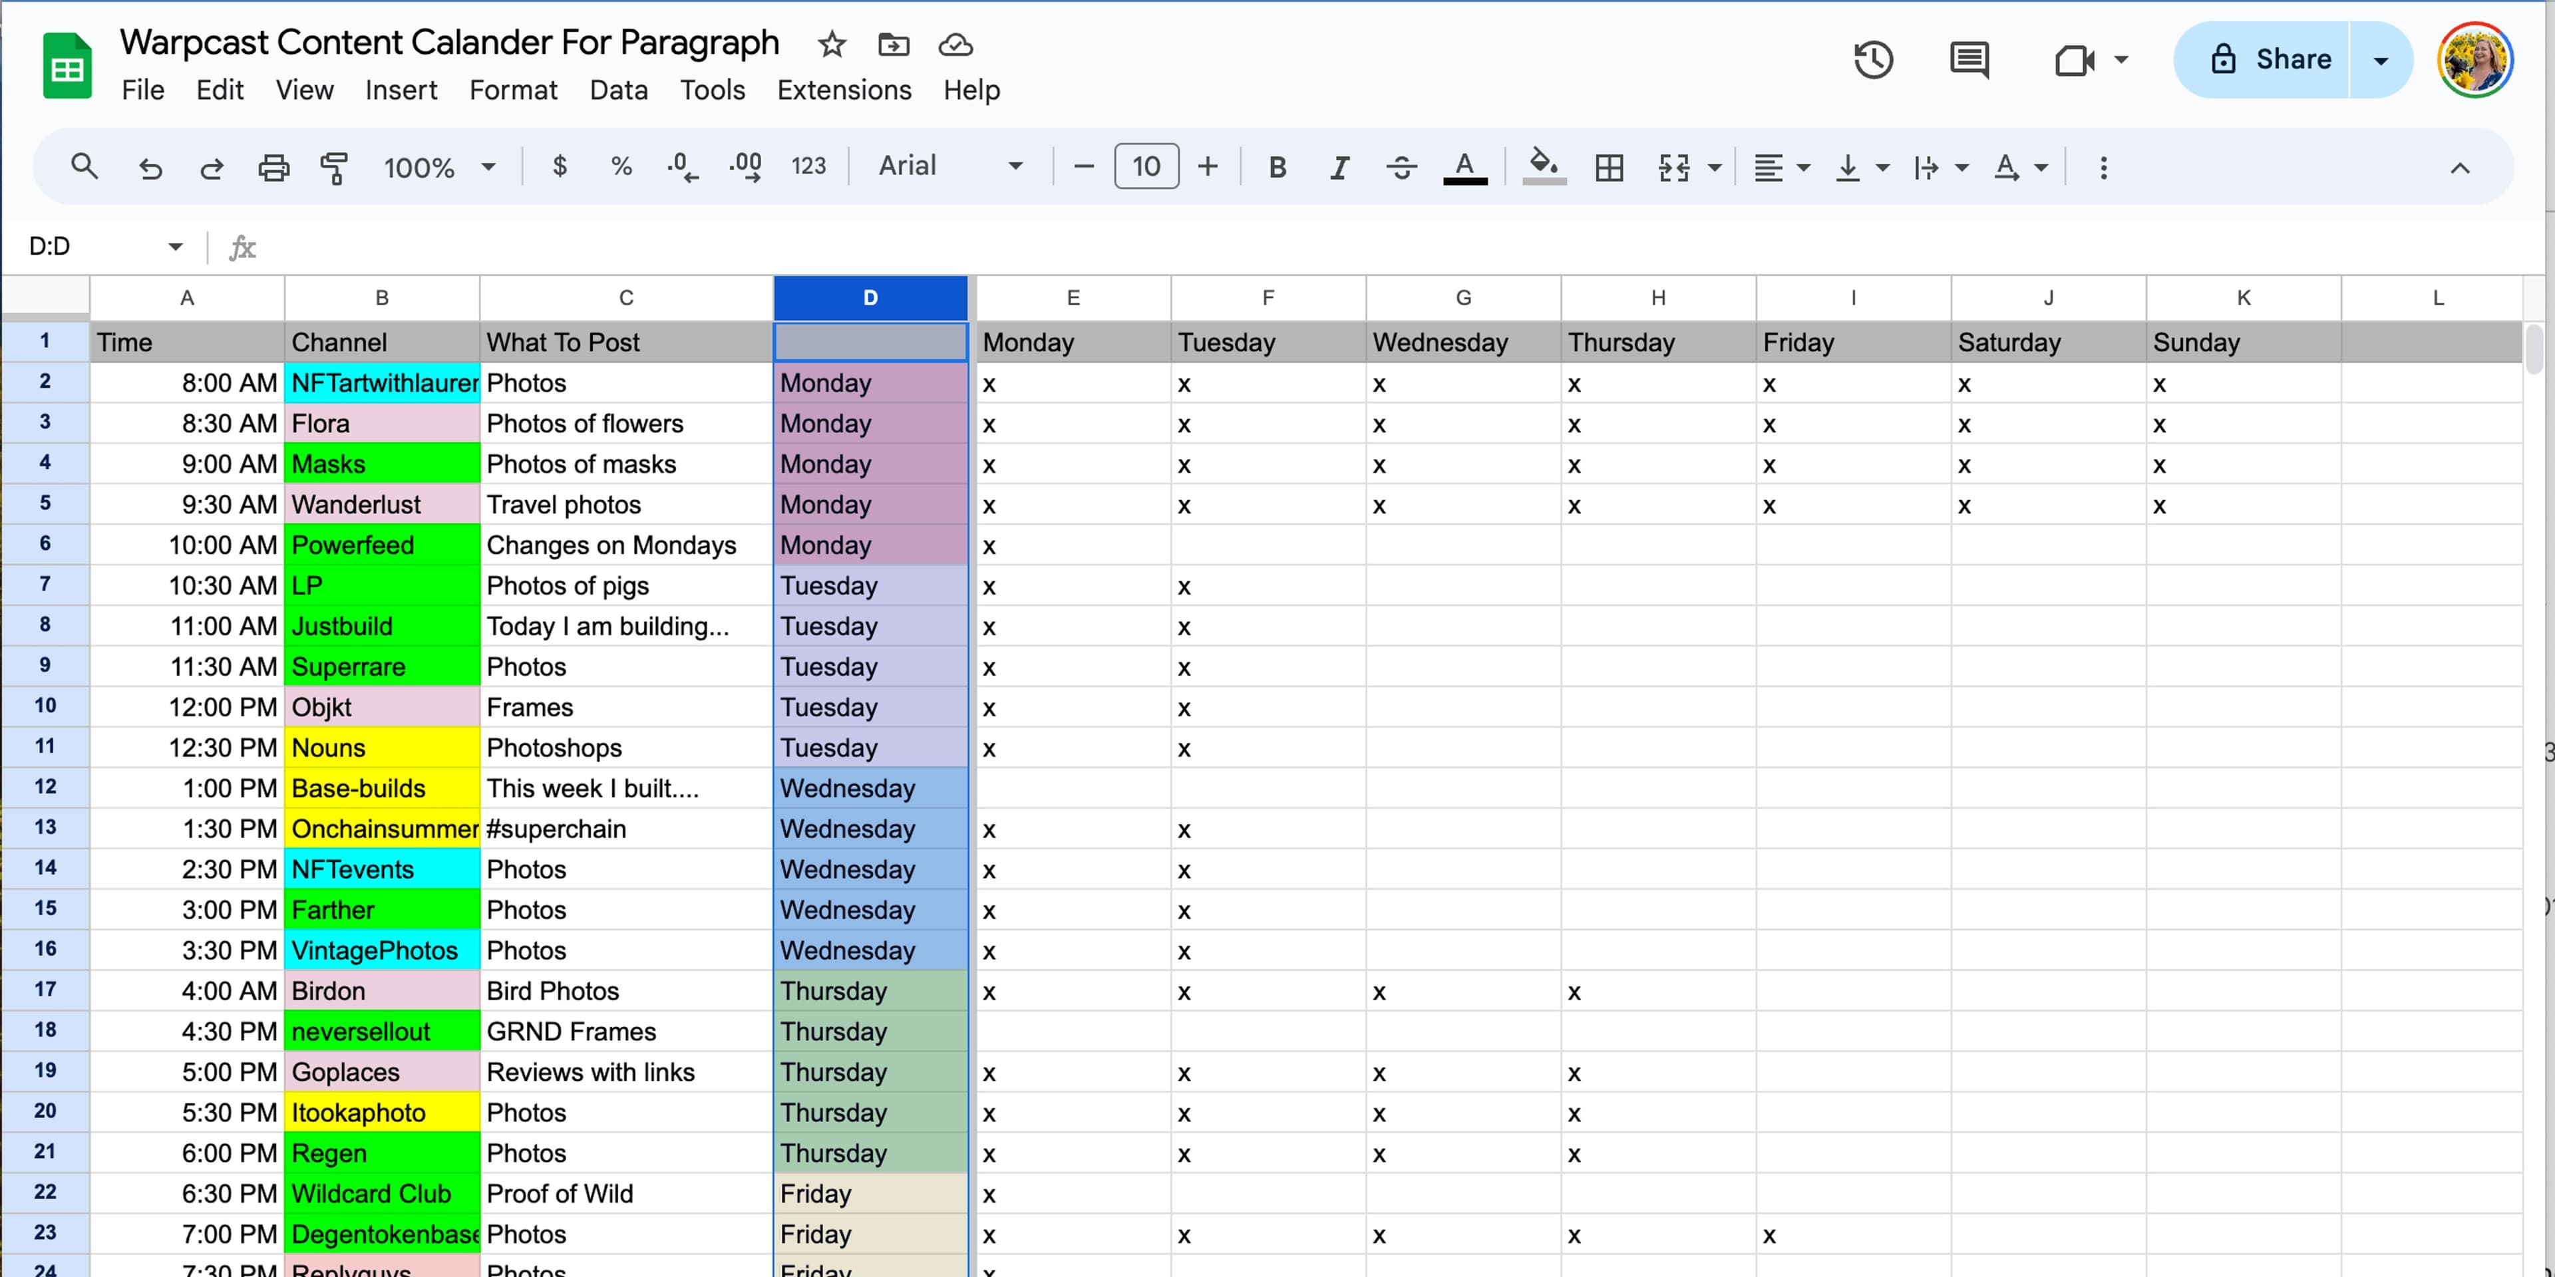The image size is (2555, 1277).
Task: Click the move to folder icon
Action: [894, 44]
